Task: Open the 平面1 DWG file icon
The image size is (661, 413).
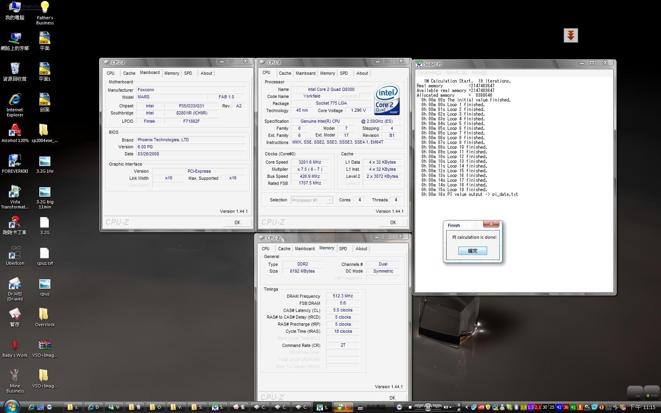Action: pos(44,72)
